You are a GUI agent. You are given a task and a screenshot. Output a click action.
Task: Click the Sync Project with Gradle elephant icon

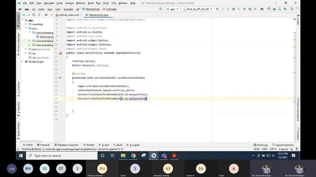pyautogui.click(x=275, y=9)
